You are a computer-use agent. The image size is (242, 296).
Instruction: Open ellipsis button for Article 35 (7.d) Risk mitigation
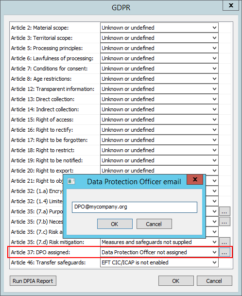(225, 242)
